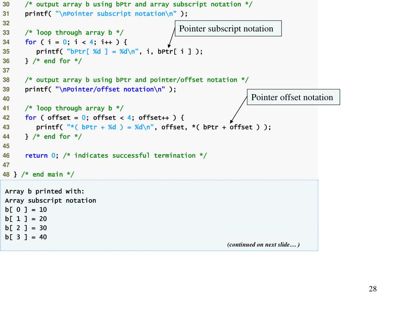Image resolution: width=412 pixels, height=309 pixels.
Task: Select the format string "bPtr[ %d ] = %d\n"
Action: pos(103,51)
